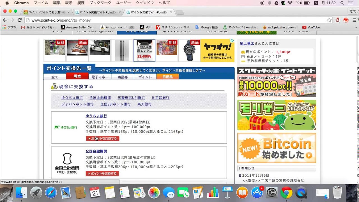Open the ファイル menu

[x=41, y=3]
